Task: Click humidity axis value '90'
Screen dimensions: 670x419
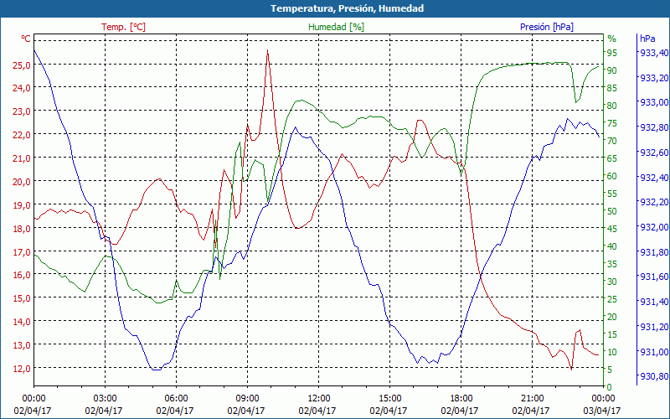Action: pyautogui.click(x=612, y=70)
